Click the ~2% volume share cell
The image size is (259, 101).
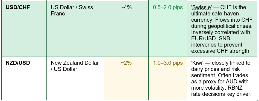coord(126,78)
